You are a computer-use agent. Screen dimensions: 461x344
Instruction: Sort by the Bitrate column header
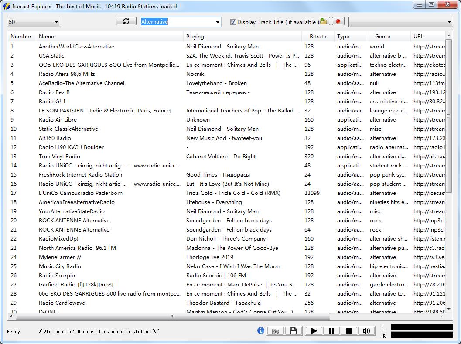point(318,36)
